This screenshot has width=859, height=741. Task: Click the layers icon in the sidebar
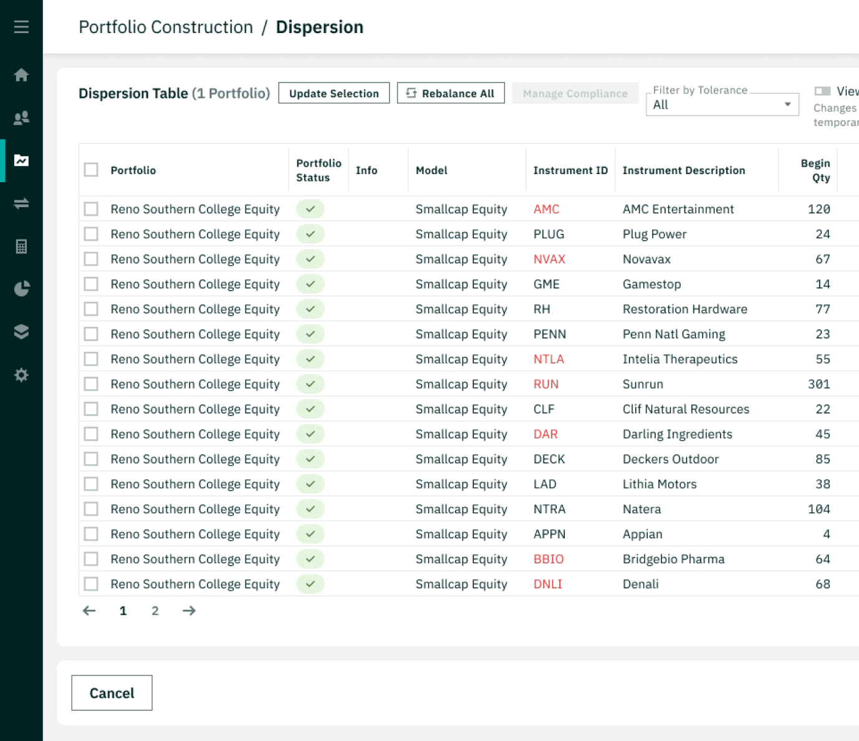[21, 331]
